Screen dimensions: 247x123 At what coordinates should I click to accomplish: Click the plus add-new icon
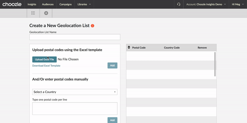click(x=46, y=13)
